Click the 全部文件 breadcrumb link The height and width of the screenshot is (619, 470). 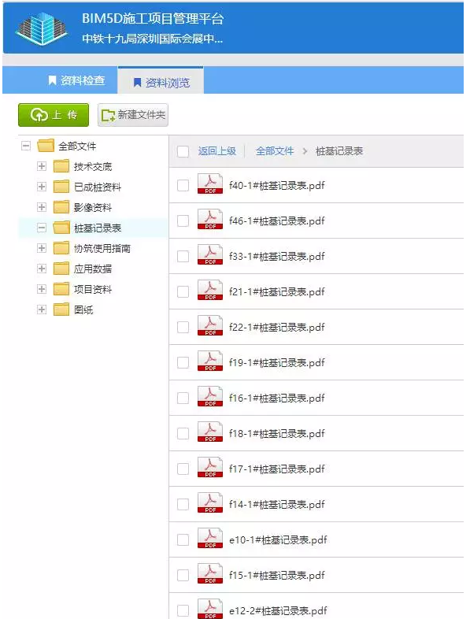click(275, 151)
